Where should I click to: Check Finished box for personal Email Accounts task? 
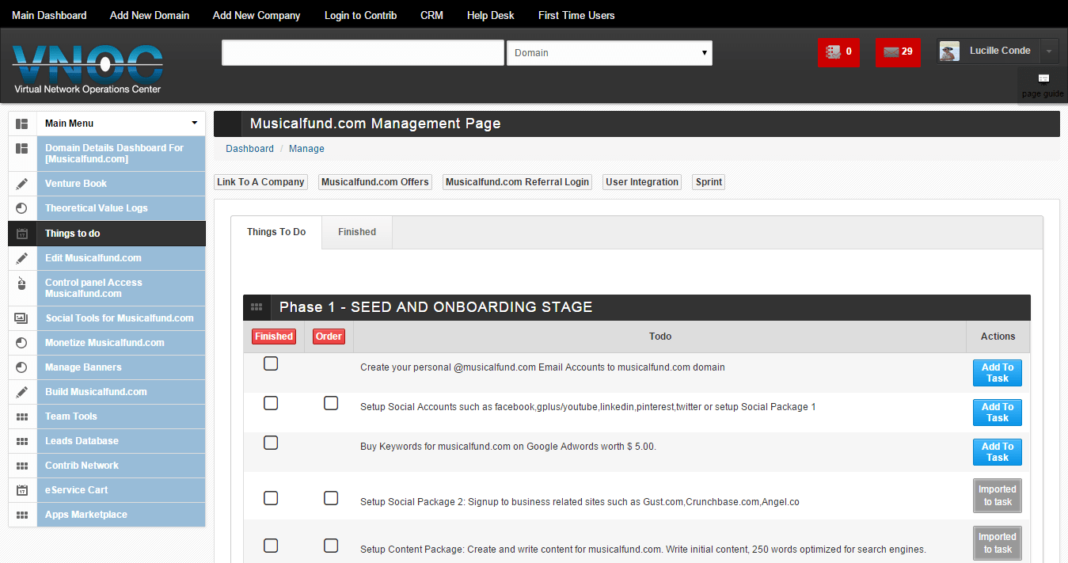coord(271,363)
